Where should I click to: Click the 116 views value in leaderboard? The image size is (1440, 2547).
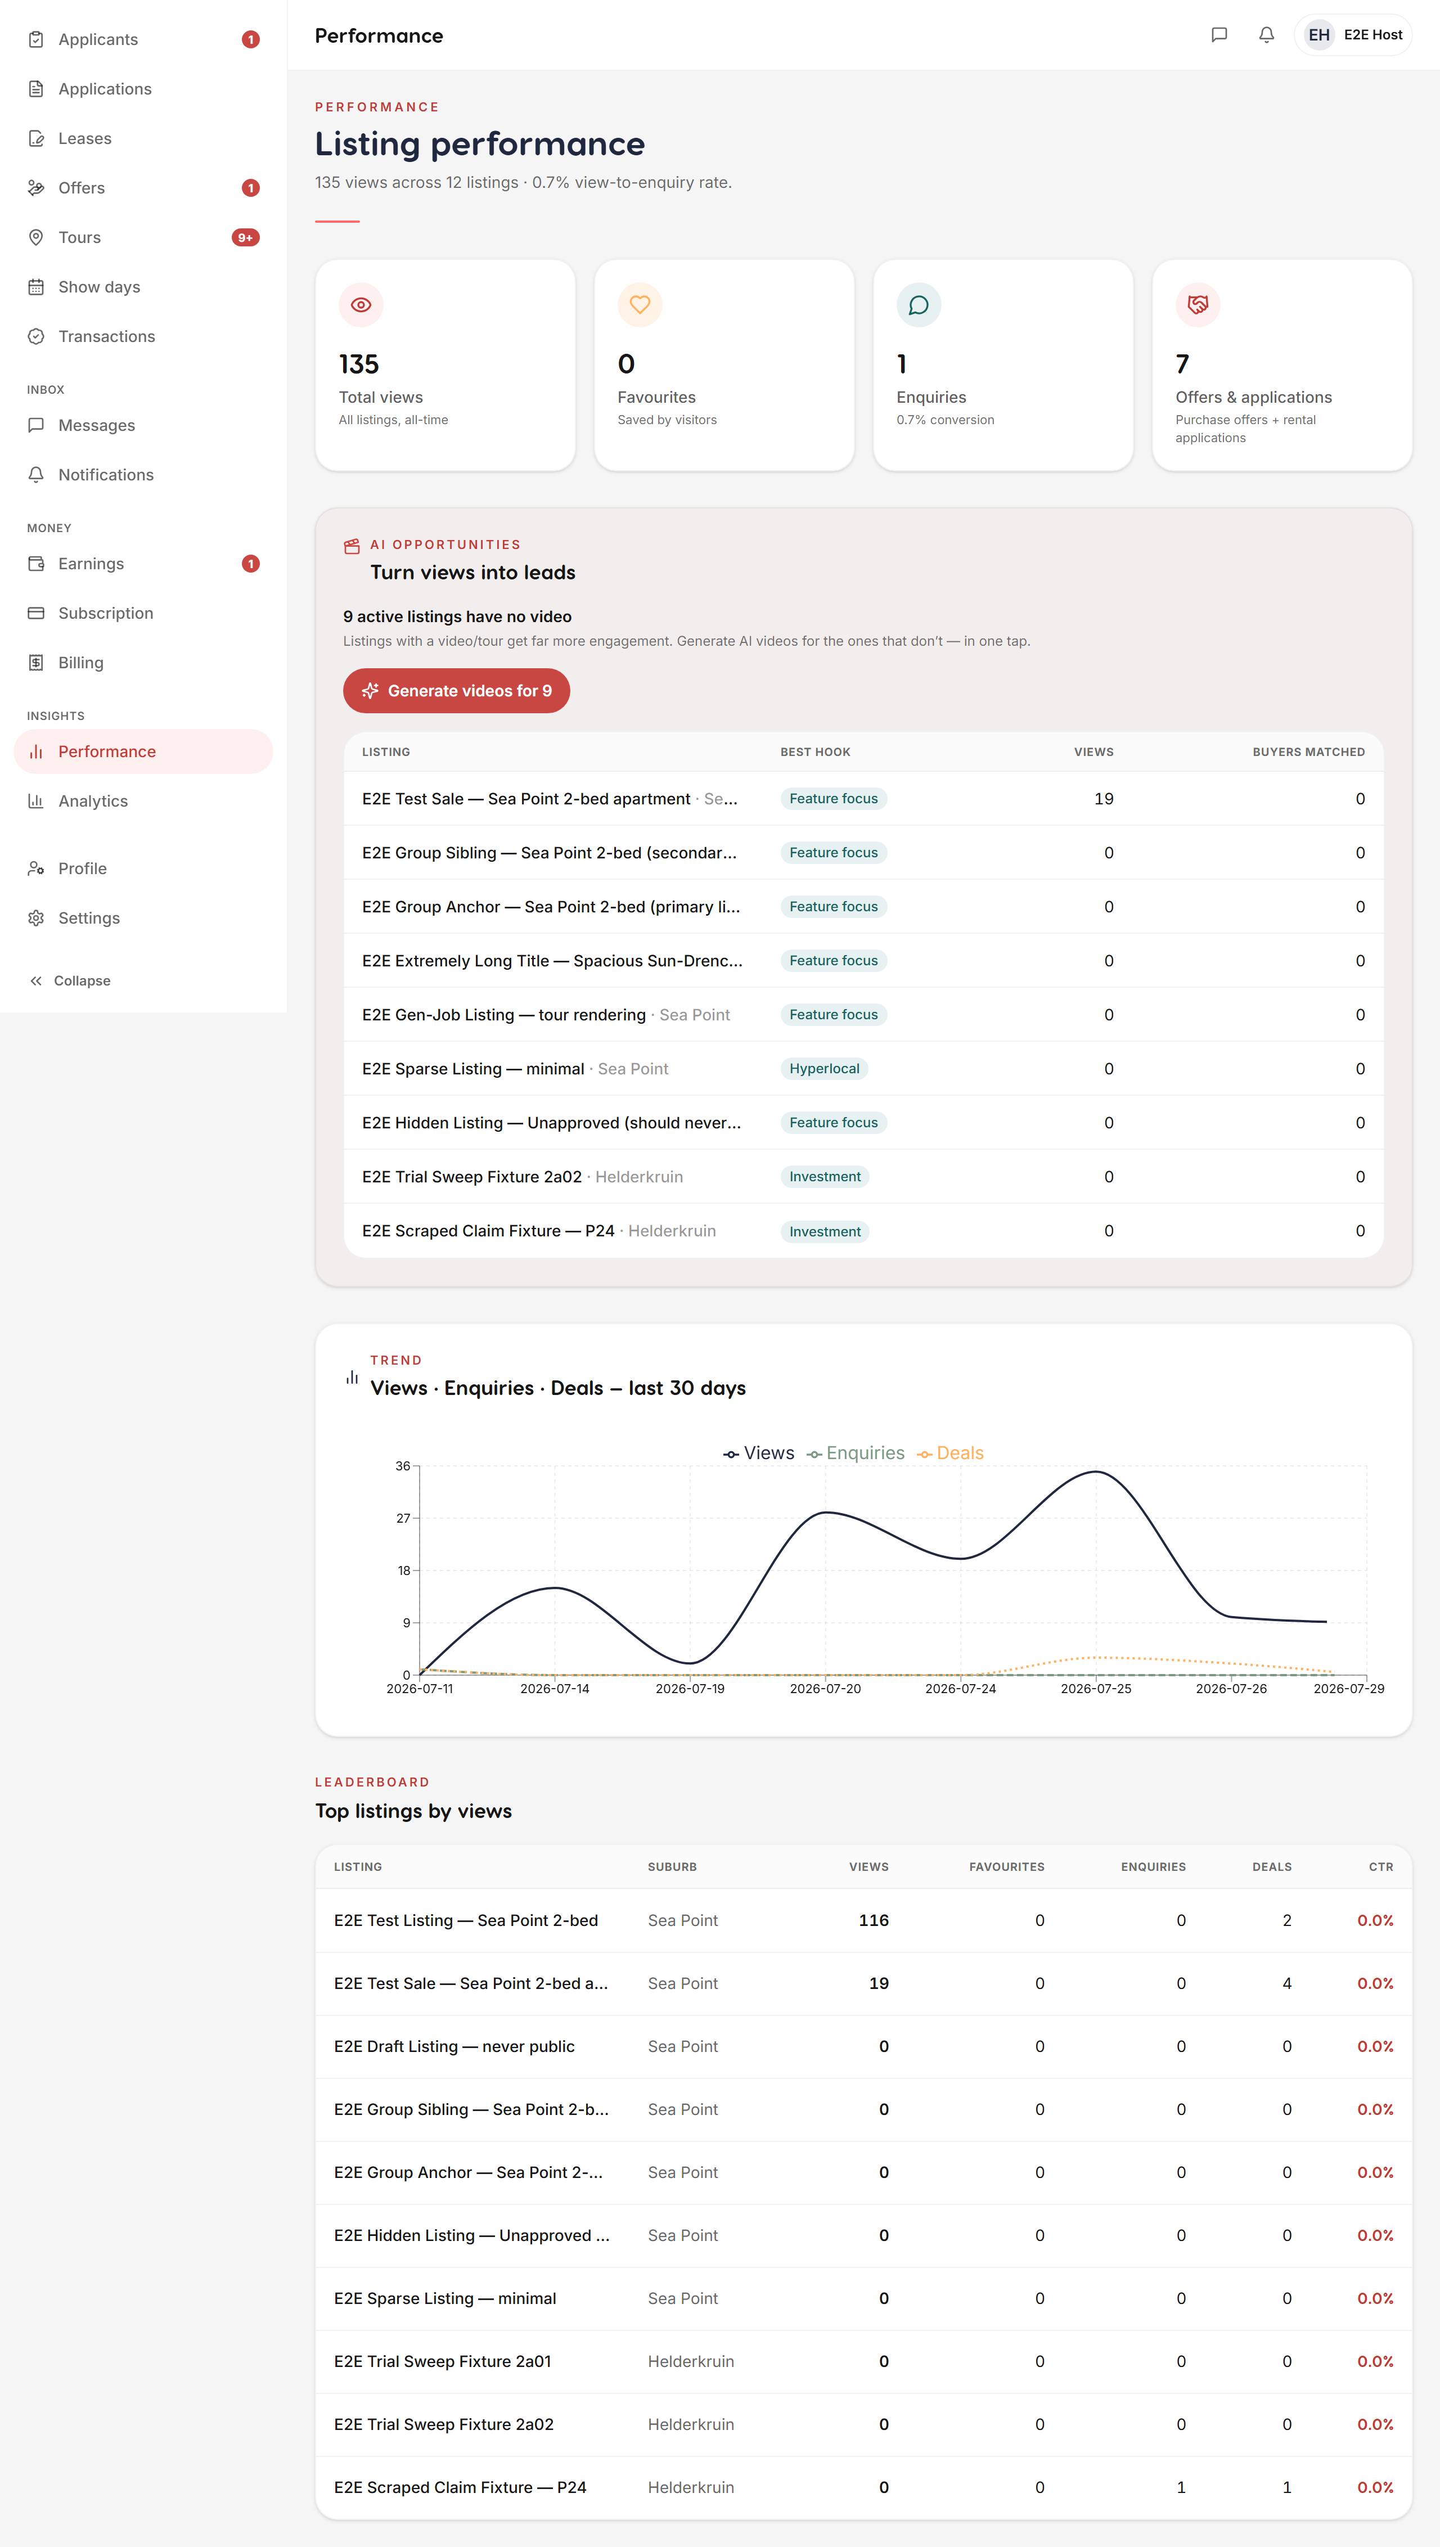click(x=874, y=1920)
